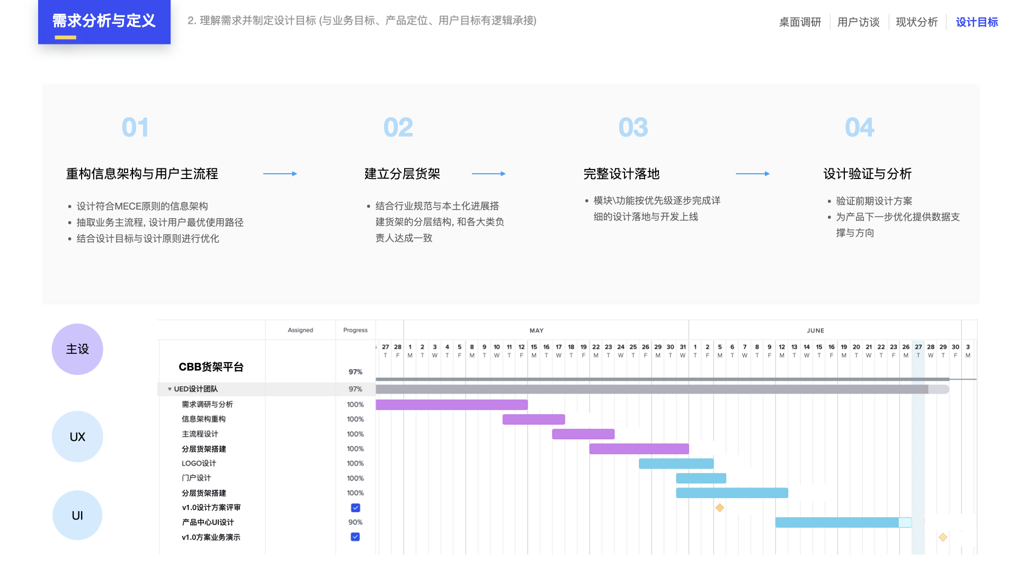Click the 重构信息架构与用户主流程 heading
The width and height of the screenshot is (1017, 572).
(142, 174)
